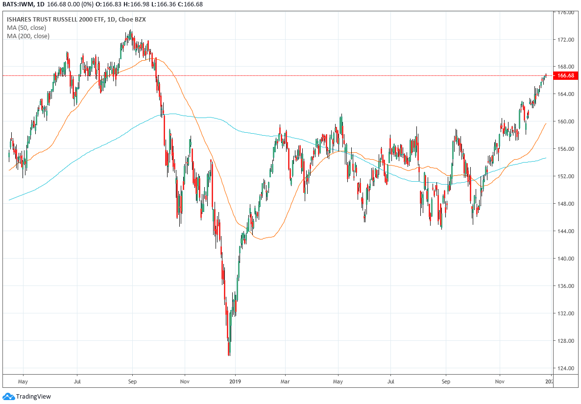Click the 168.00 price axis label
The height and width of the screenshot is (404, 581).
[566, 67]
